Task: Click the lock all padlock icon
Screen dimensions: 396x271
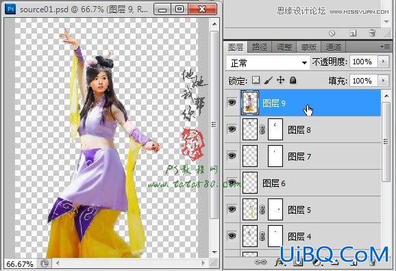Action: pos(293,81)
